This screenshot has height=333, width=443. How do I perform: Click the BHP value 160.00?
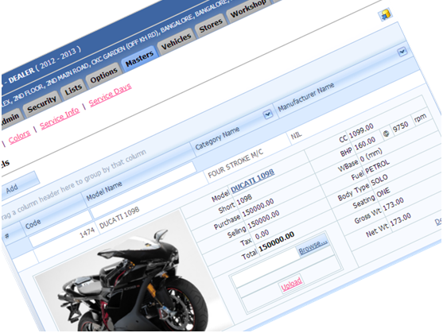365,143
